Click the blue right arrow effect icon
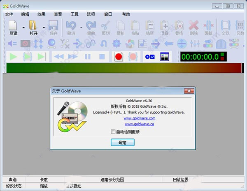The height and width of the screenshot is (191, 247). point(156,44)
